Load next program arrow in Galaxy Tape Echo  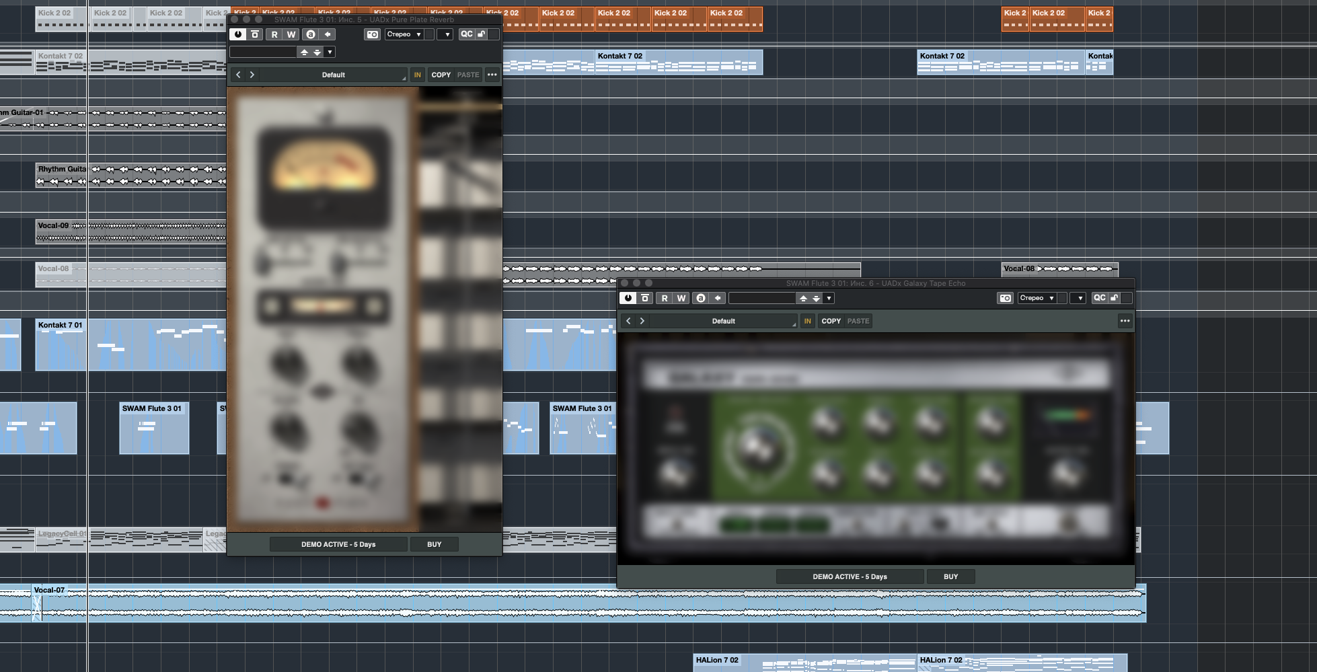click(816, 298)
